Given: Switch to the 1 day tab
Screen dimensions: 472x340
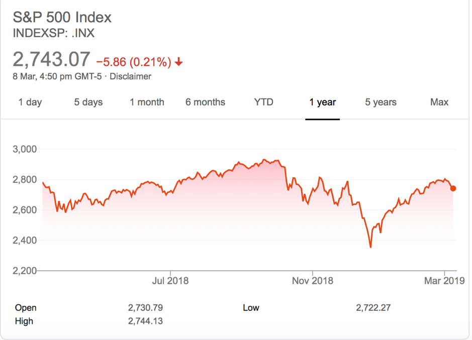Looking at the screenshot, I should pos(30,102).
